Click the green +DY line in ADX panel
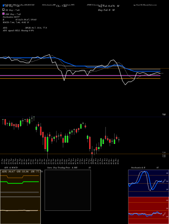The width and height of the screenshot is (169, 224). 20,182
